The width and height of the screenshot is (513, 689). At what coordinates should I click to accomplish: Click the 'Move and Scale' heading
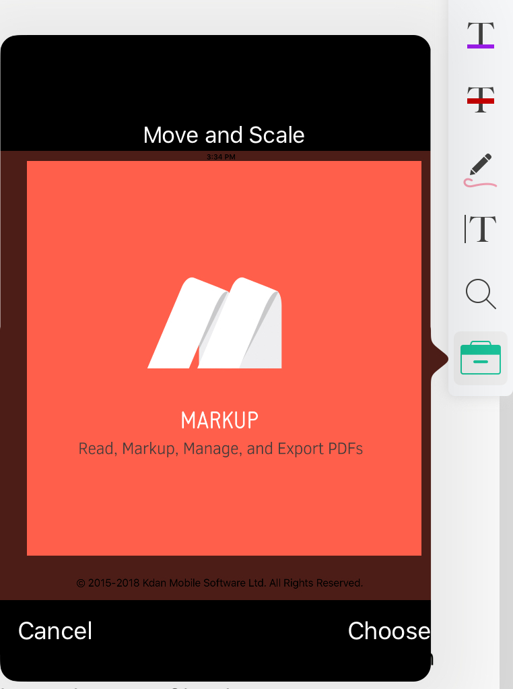[x=224, y=135]
